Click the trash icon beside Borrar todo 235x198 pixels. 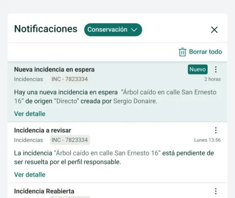[182, 52]
